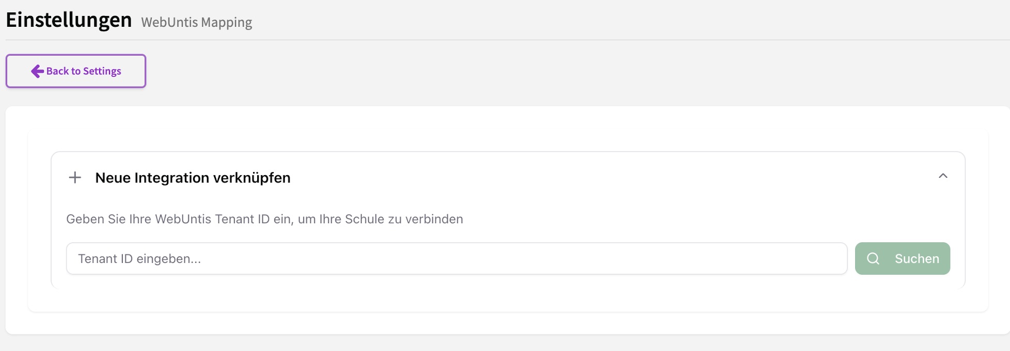
Task: Collapse the Neue Integration section with chevron
Action: pos(943,176)
